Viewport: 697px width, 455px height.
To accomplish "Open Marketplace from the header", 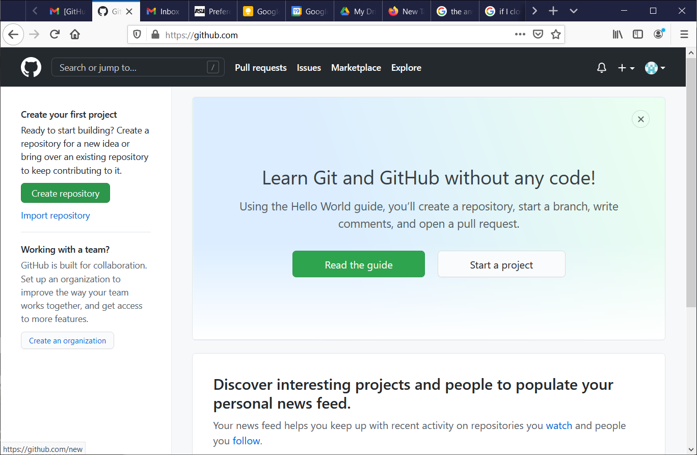I will click(356, 68).
